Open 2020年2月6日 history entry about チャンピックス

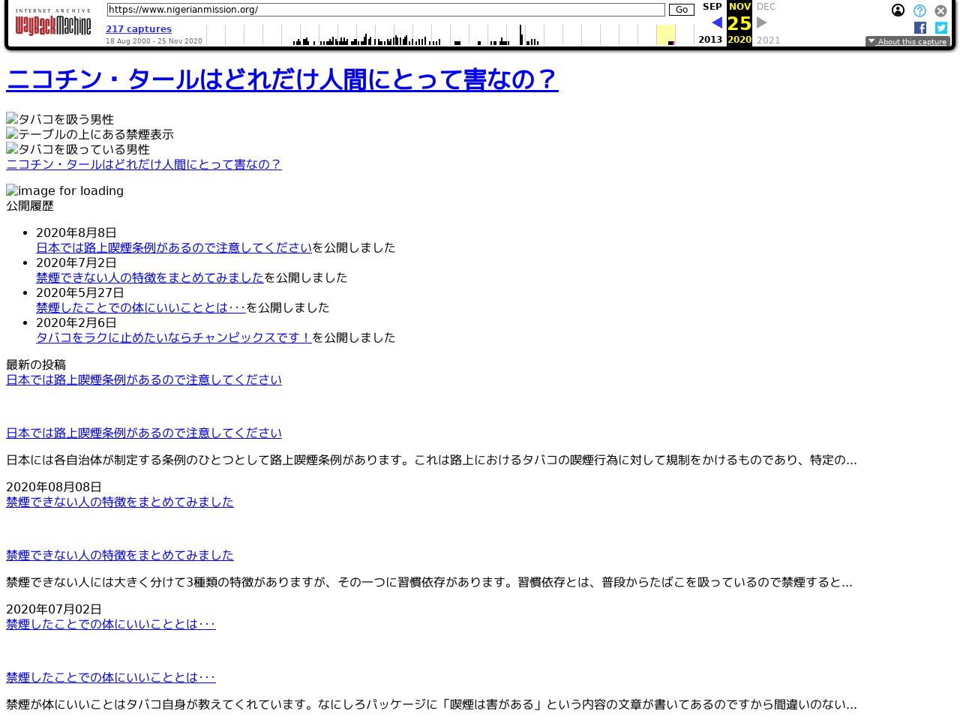(174, 337)
